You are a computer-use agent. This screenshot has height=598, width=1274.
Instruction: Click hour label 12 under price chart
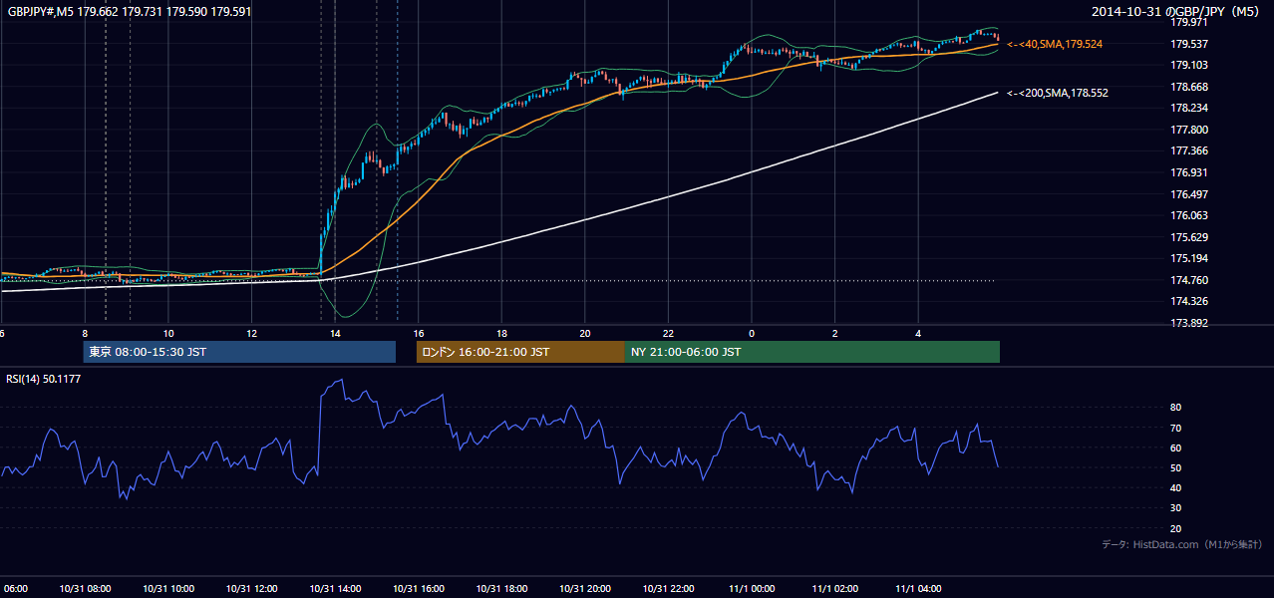click(252, 333)
